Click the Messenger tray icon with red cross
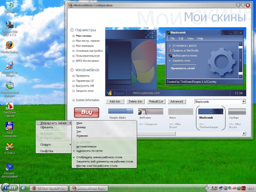The width and height of the screenshot is (256, 192). point(212,188)
